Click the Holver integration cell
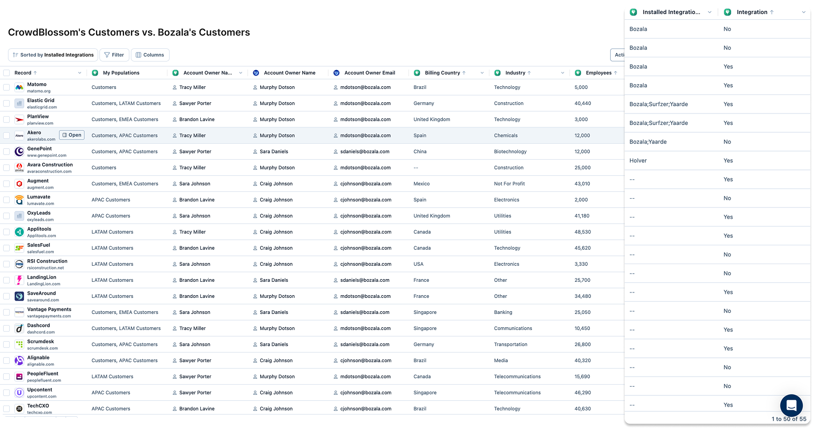Screen dimensions: 820x435 (638, 161)
